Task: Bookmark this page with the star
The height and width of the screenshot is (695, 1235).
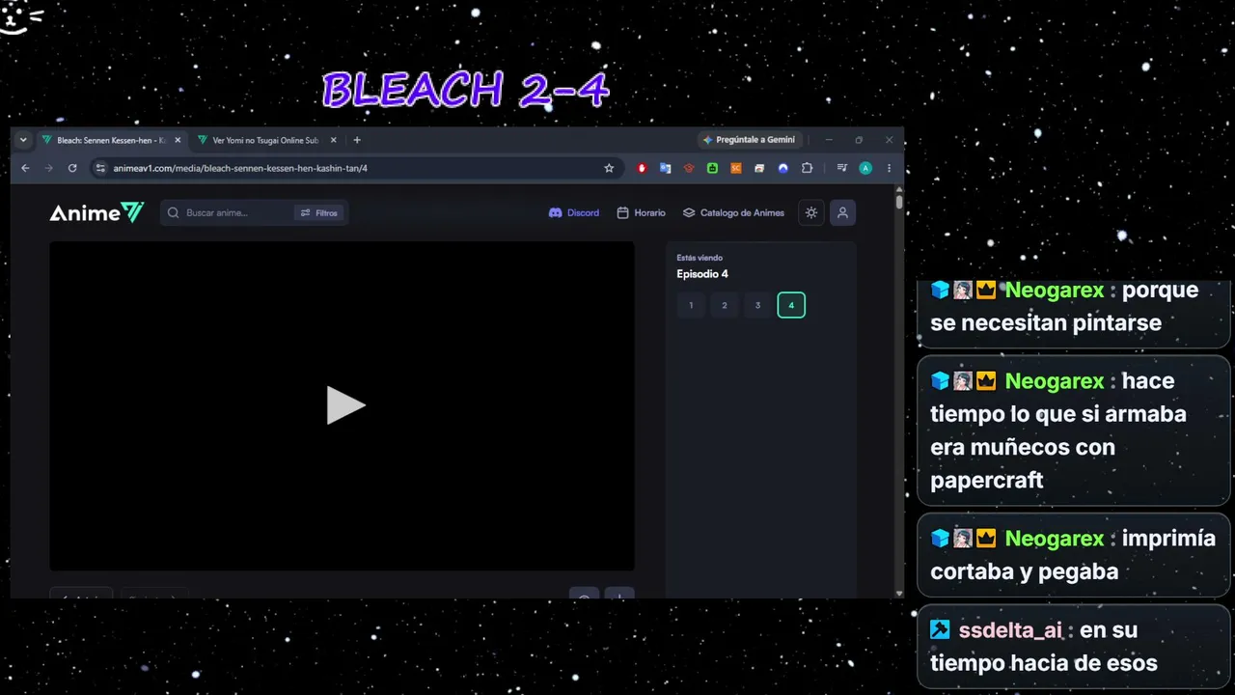Action: pyautogui.click(x=609, y=168)
